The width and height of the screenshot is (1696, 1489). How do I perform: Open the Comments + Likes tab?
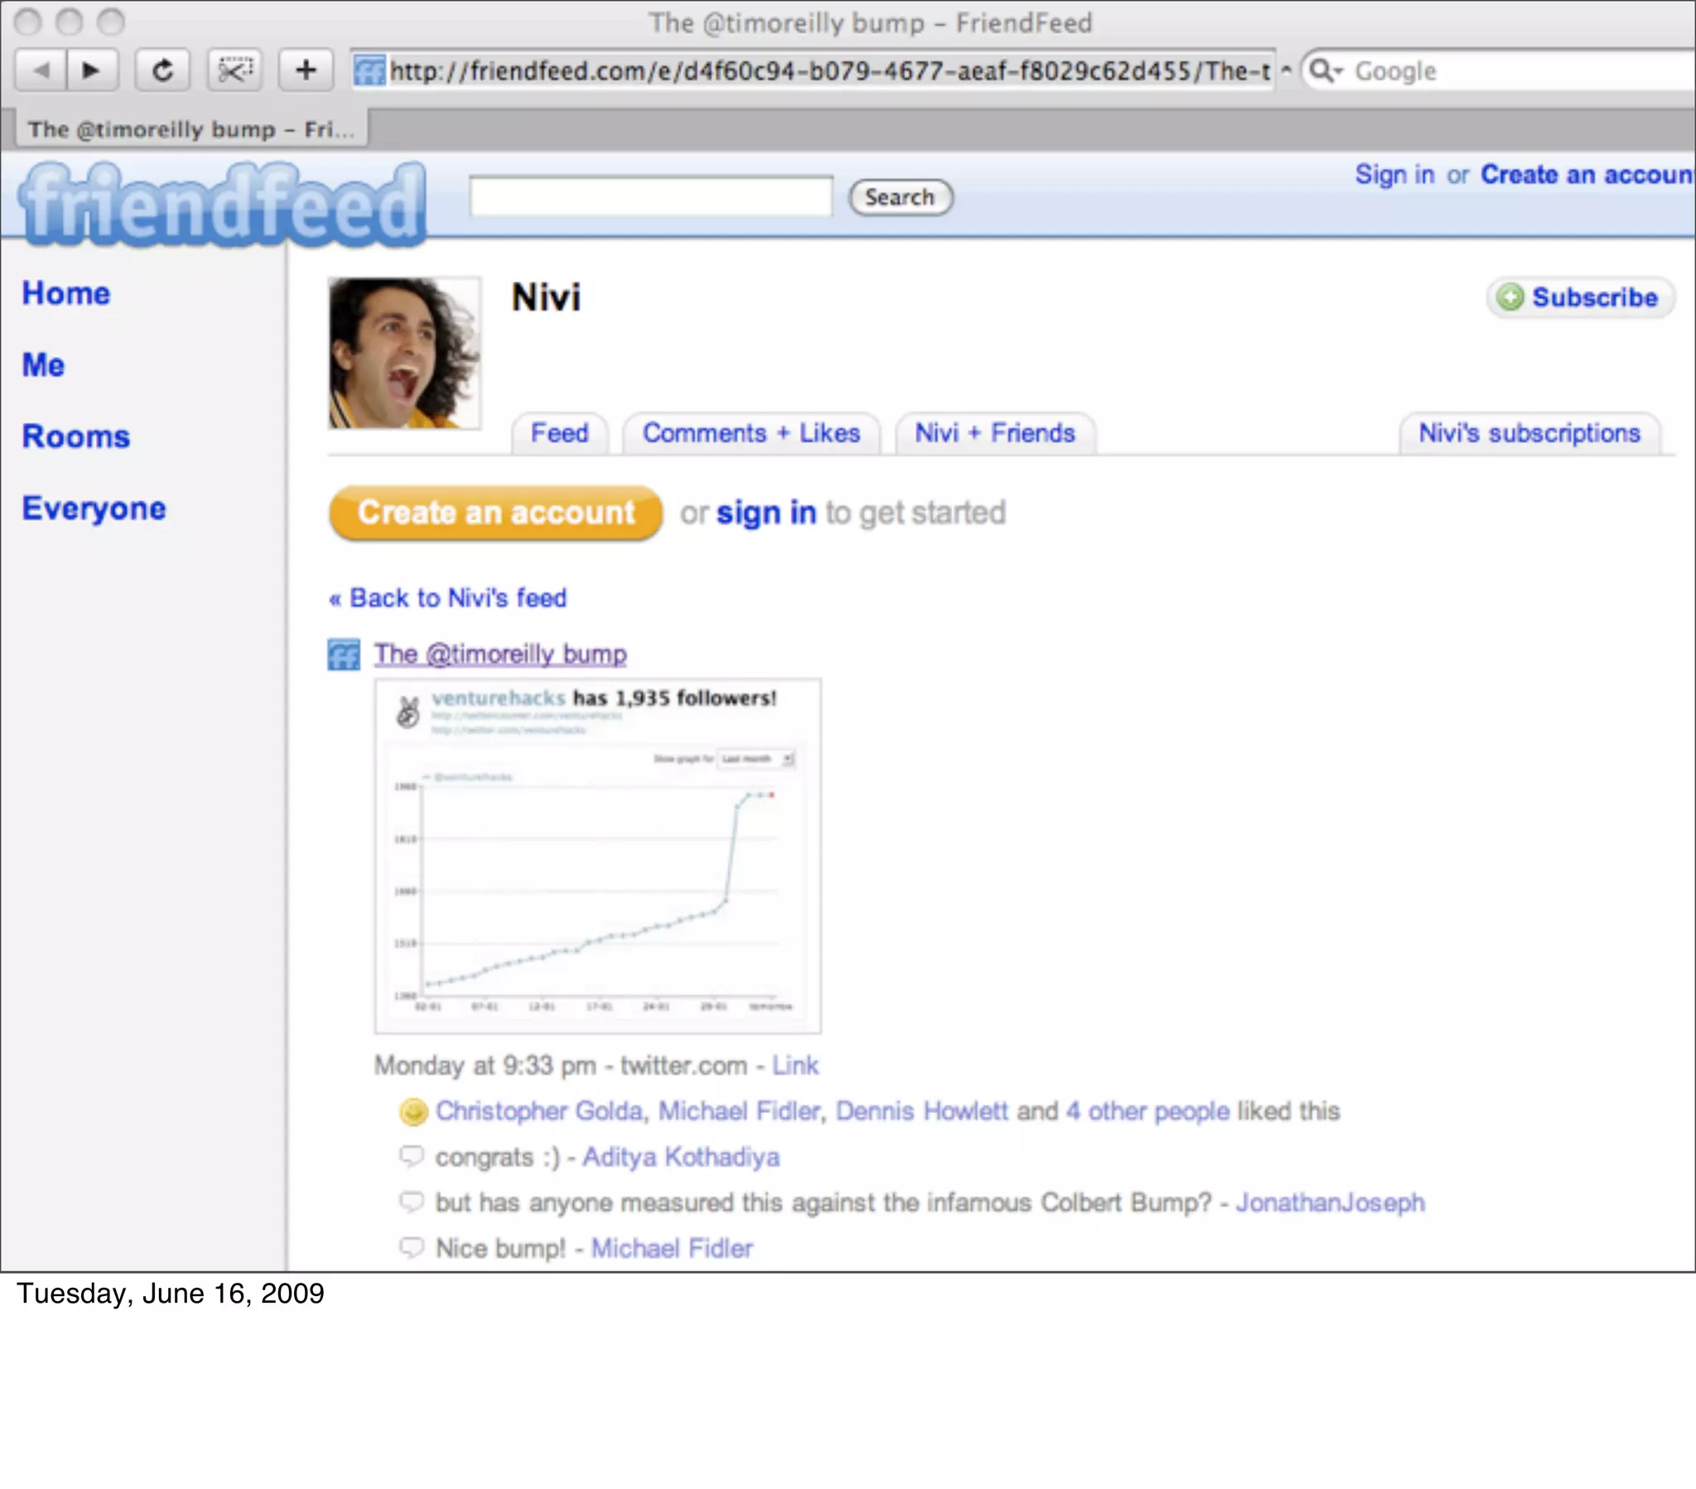point(752,433)
